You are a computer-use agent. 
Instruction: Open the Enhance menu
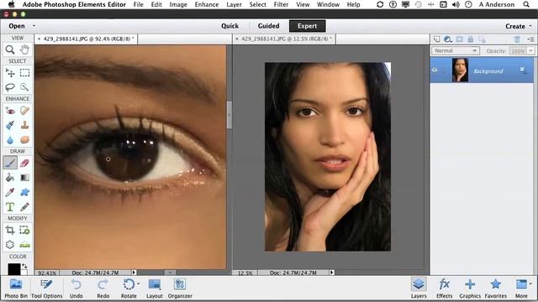click(207, 4)
